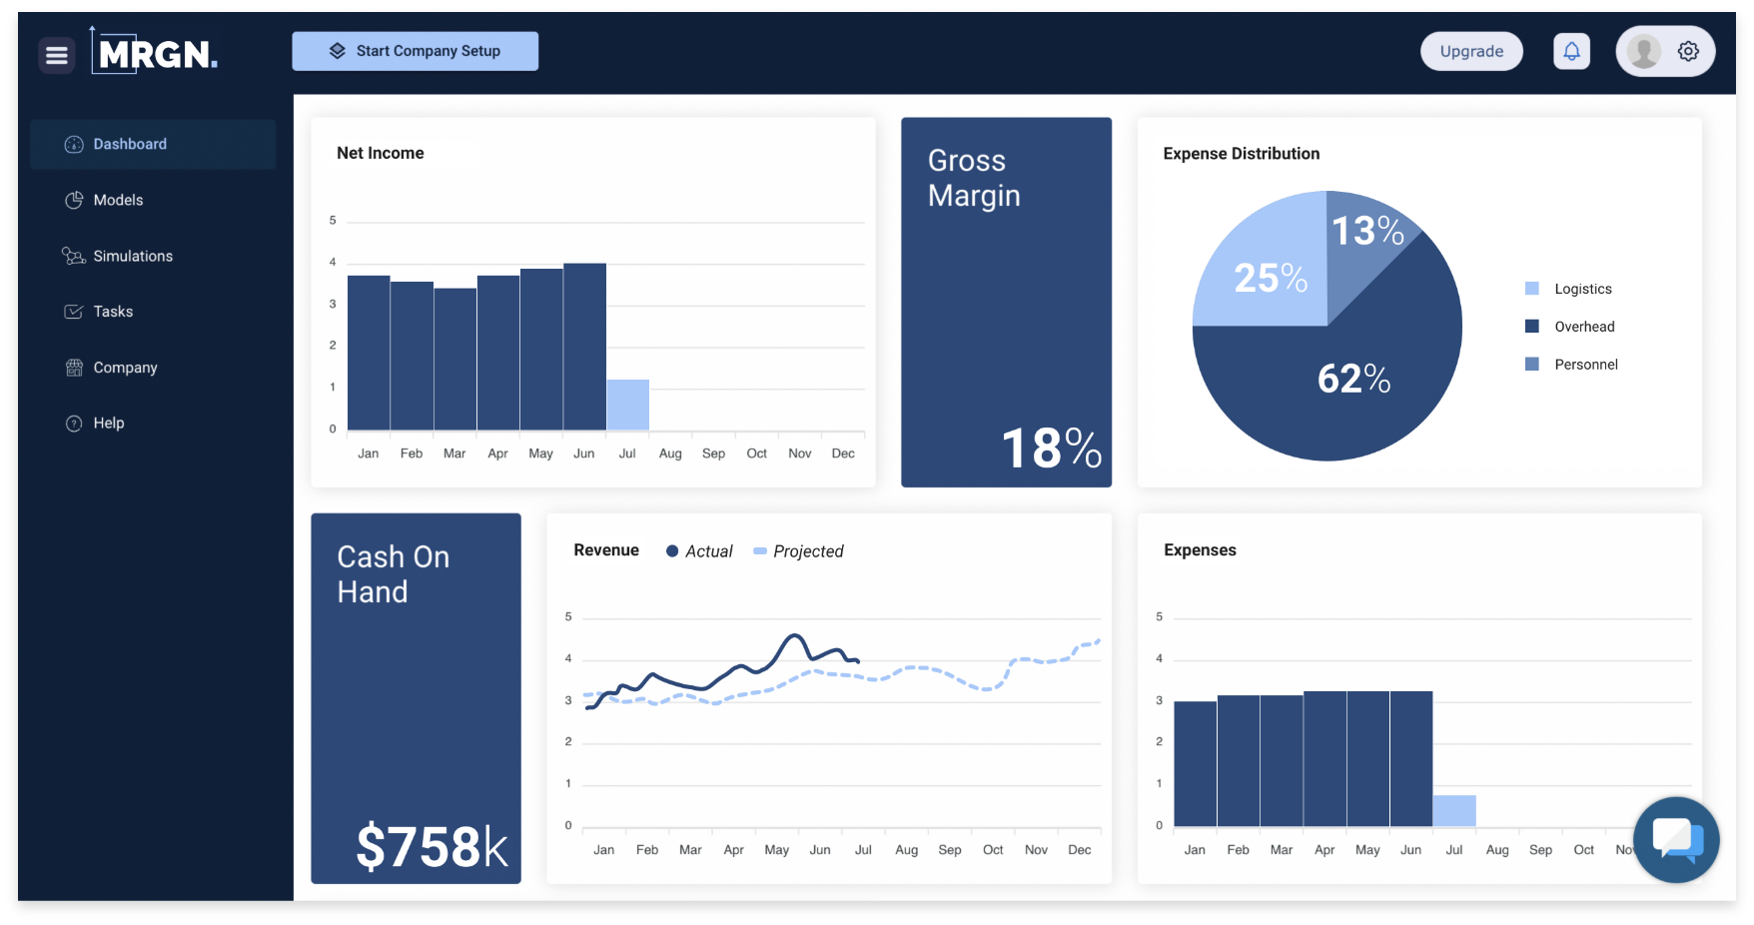Open the chat support bubble
1754x925 pixels.
(x=1676, y=839)
